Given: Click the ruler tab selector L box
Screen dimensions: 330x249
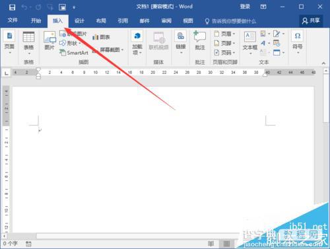Looking at the screenshot, I should click(7, 73).
